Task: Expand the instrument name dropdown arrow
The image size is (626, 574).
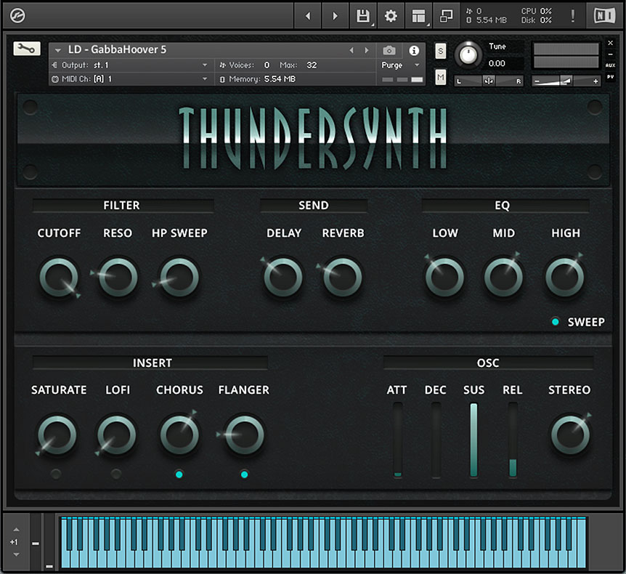Action: point(58,50)
